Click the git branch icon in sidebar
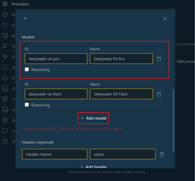Viewport: 195px width, 181px height. point(5,46)
